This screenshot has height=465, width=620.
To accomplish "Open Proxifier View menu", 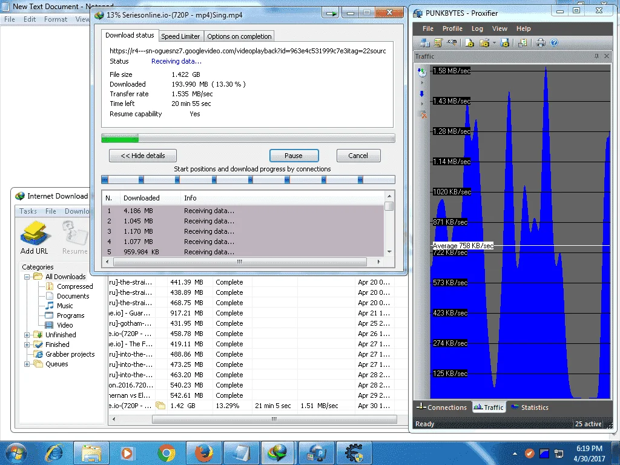I will 500,28.
